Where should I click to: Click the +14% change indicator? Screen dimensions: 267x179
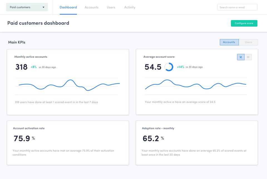tap(181, 67)
